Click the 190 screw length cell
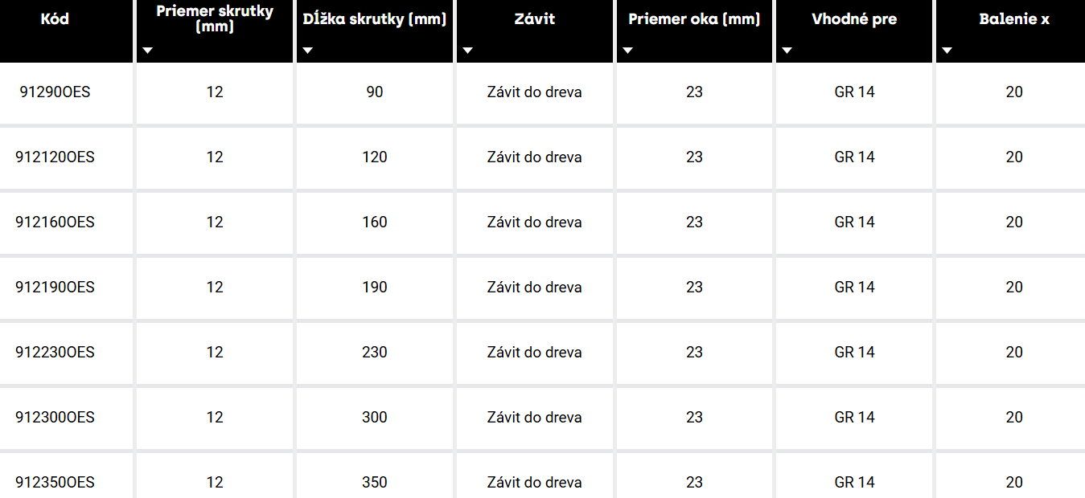The height and width of the screenshot is (498, 1085). 375,288
